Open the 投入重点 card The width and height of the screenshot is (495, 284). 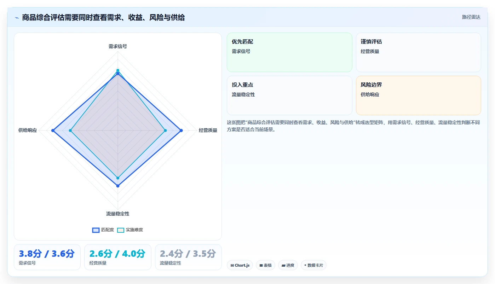[x=289, y=95]
